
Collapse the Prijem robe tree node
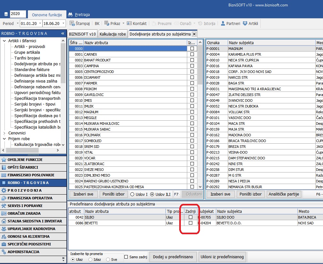[4, 139]
